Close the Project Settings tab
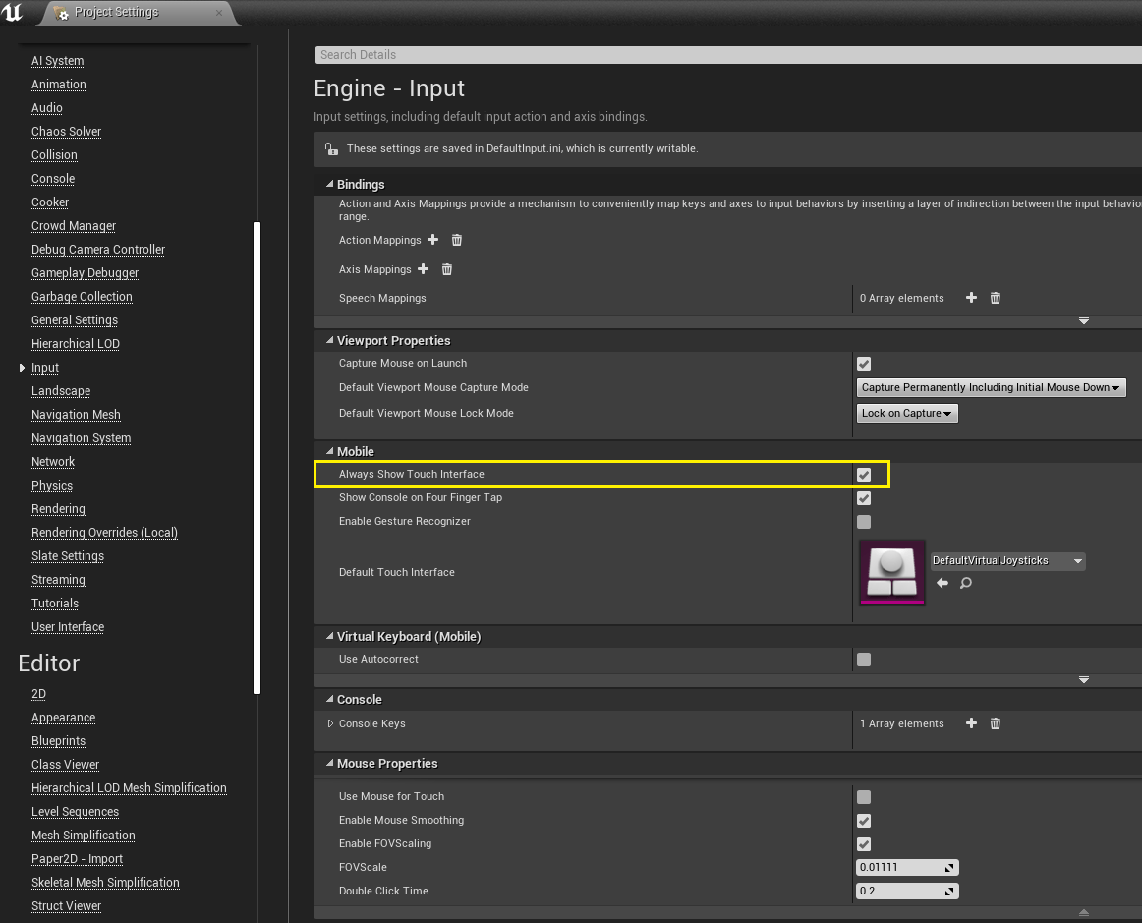Viewport: 1142px width, 923px height. 219,13
